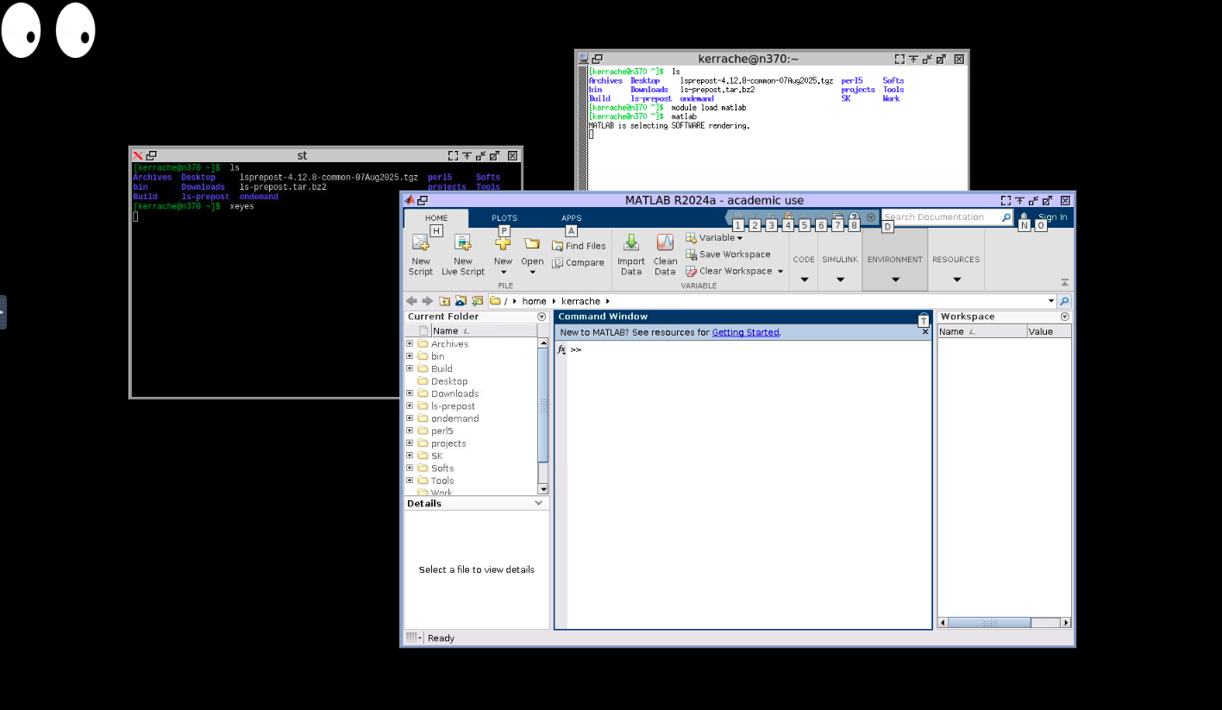Expand the projects folder

tap(410, 443)
